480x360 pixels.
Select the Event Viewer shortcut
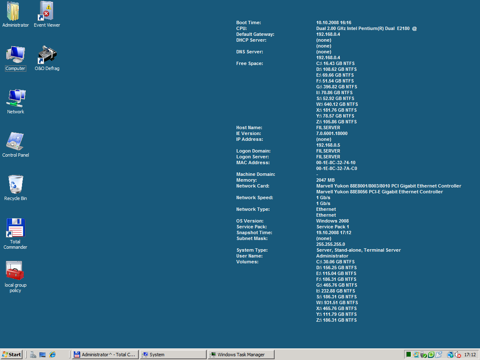coord(47,14)
